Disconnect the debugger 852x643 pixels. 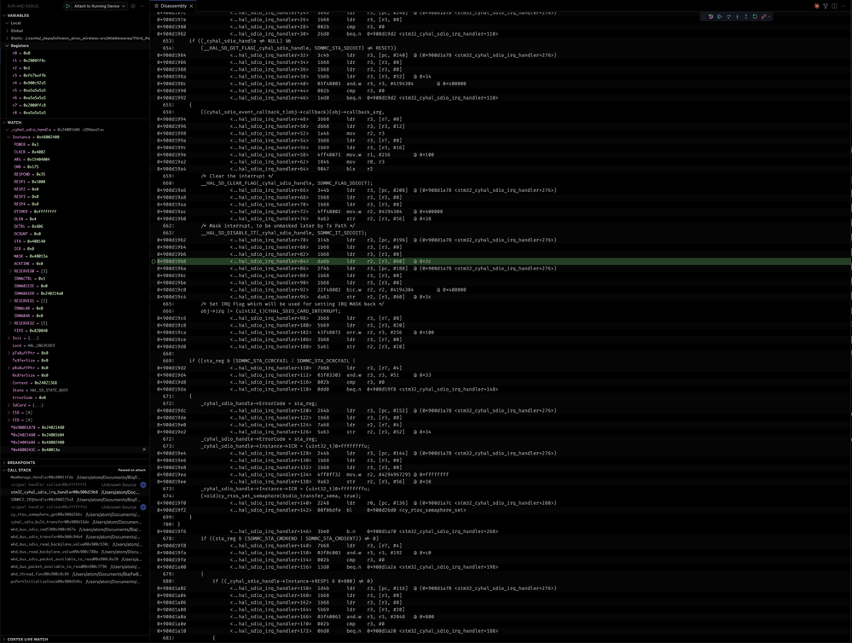coord(763,17)
